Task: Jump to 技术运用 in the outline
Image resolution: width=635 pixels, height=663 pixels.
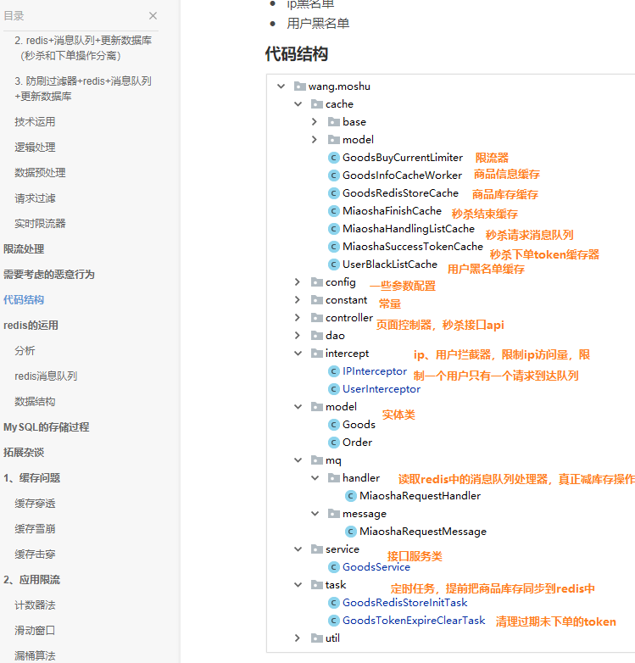Action: click(x=35, y=122)
